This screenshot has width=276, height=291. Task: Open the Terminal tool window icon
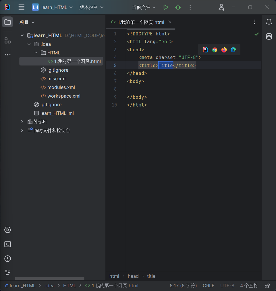click(7, 244)
